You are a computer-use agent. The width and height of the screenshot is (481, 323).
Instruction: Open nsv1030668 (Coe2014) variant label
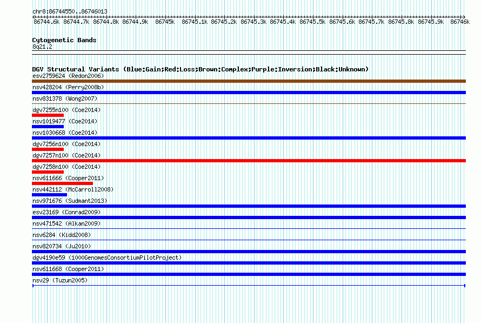point(65,133)
